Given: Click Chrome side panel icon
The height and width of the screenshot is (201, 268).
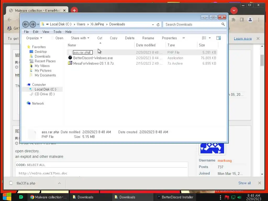Looking at the screenshot, I should (242, 20).
